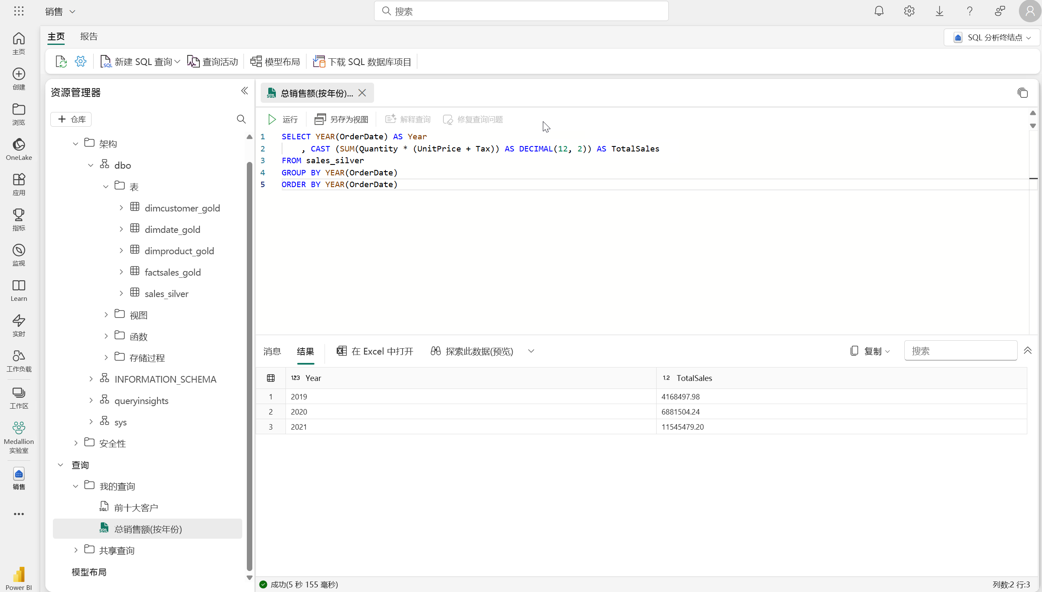Image resolution: width=1042 pixels, height=592 pixels.
Task: Expand the 安全性 folder
Action: pos(76,443)
